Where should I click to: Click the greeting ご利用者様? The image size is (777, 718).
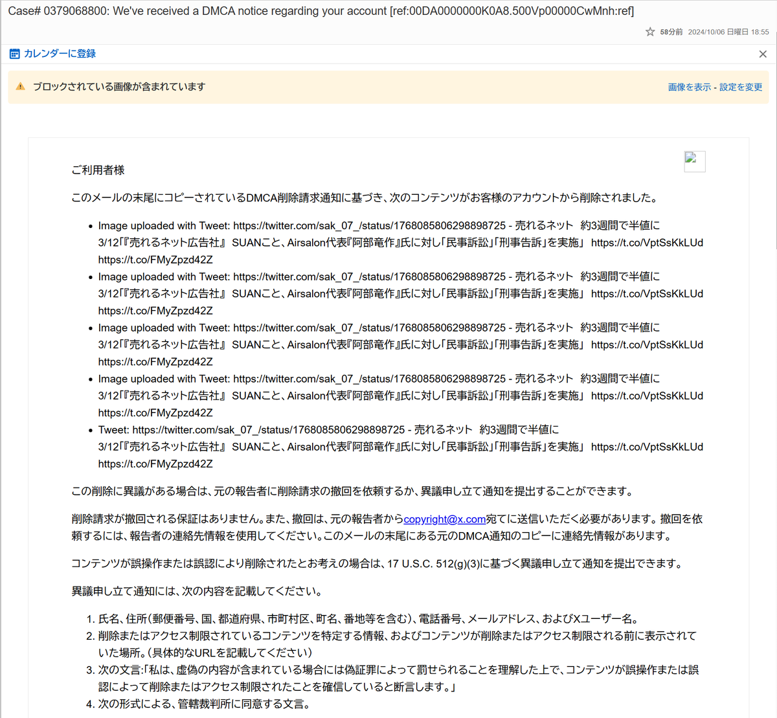(98, 170)
